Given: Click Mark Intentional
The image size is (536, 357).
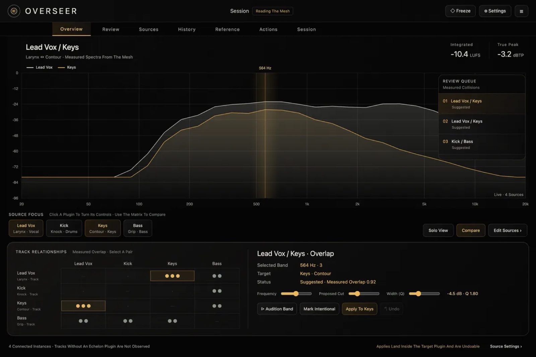Looking at the screenshot, I should pyautogui.click(x=319, y=309).
